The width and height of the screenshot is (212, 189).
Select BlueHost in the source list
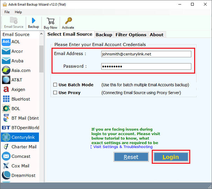point(21,99)
